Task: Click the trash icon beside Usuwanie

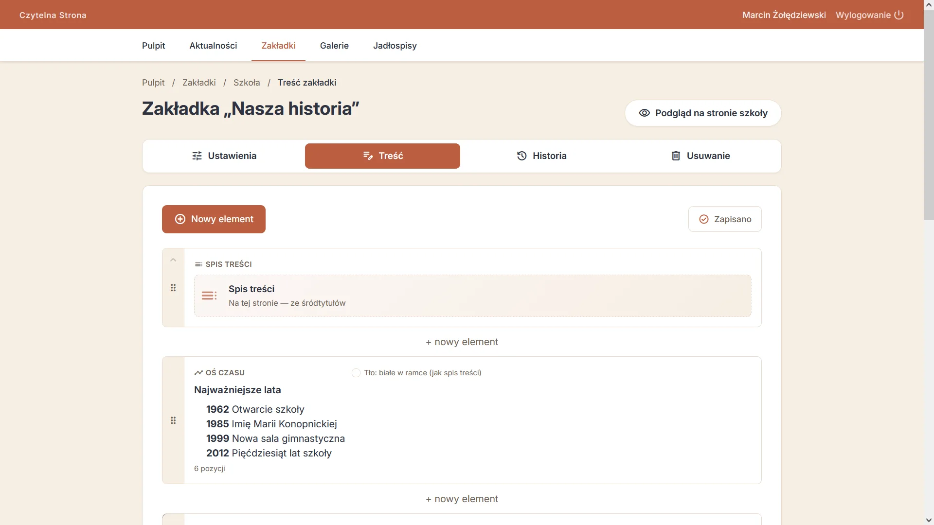Action: 676,156
